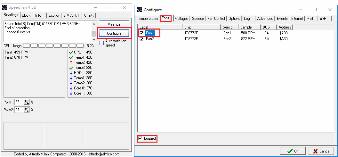The image size is (338, 157).
Task: Select the Fans tab in Configure
Action: tap(165, 18)
